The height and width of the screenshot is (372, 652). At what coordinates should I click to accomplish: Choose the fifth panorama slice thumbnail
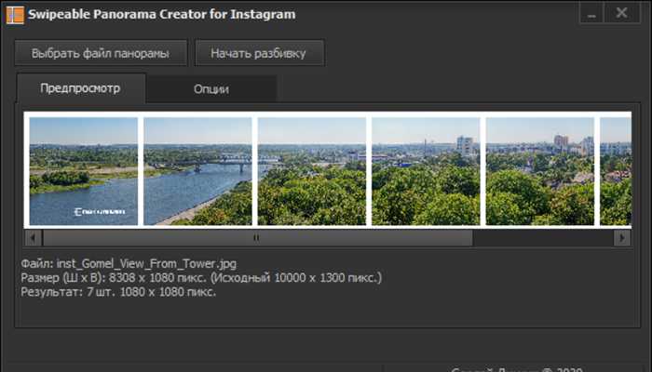tap(540, 171)
